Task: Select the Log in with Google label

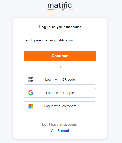Action: (x=60, y=93)
